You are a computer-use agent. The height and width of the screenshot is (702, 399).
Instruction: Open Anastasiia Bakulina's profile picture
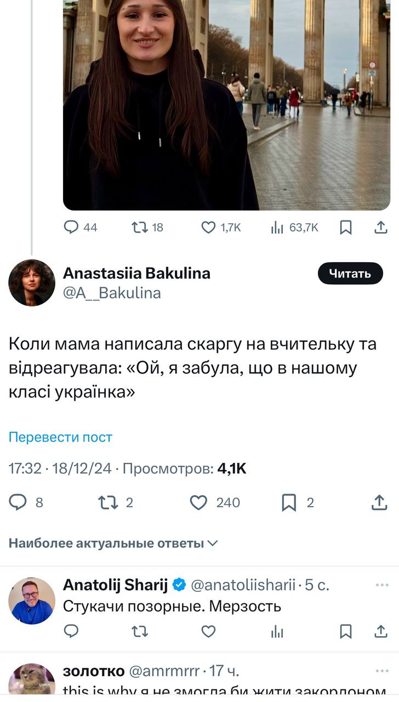pyautogui.click(x=32, y=282)
